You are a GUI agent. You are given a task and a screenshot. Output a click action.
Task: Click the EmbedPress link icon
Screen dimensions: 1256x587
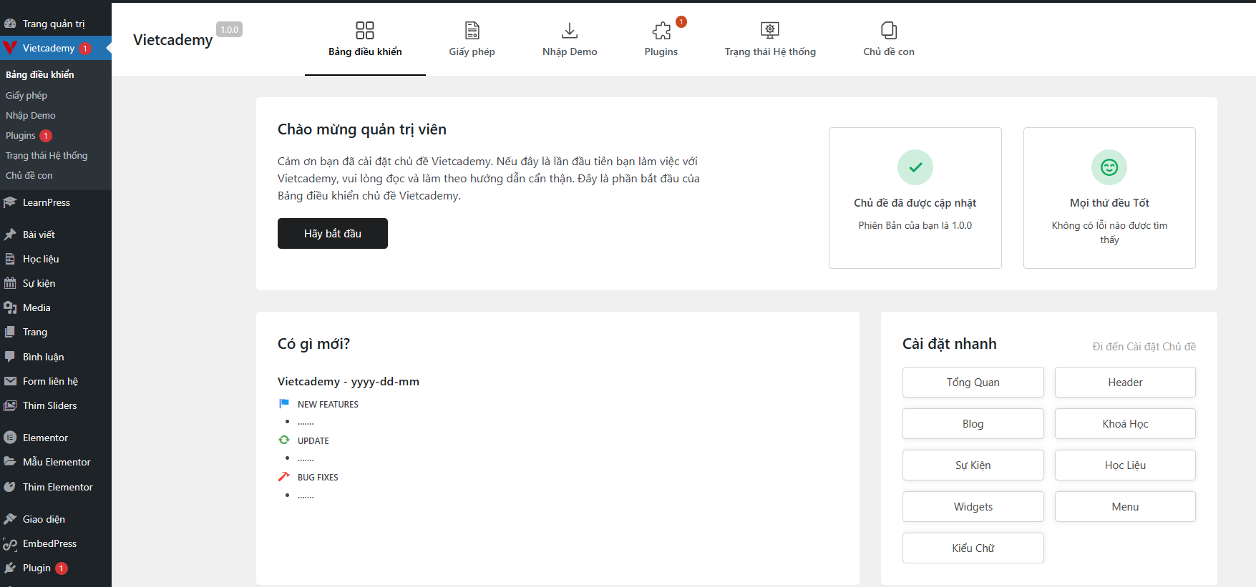(x=10, y=544)
